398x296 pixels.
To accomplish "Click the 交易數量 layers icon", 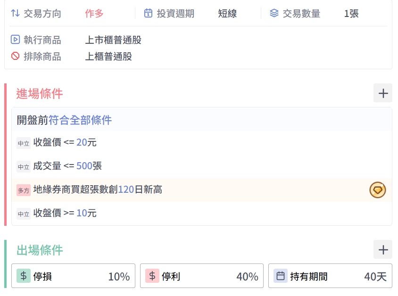I will 274,14.
